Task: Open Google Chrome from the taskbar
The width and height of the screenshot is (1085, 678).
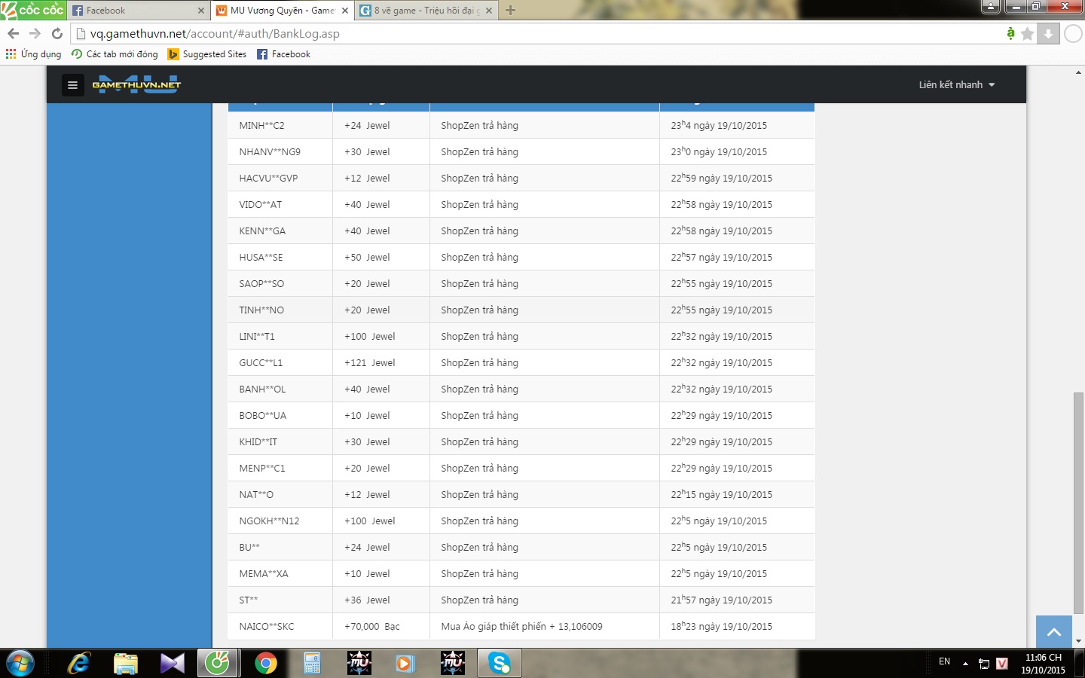Action: [x=265, y=663]
